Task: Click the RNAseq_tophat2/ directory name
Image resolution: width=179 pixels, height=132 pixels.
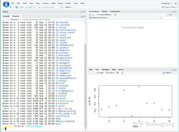Action: tap(65, 121)
